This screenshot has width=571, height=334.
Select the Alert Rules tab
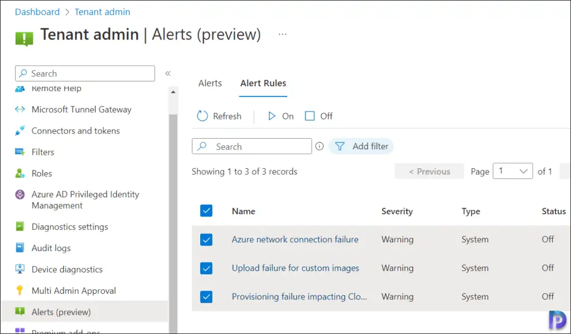click(263, 83)
